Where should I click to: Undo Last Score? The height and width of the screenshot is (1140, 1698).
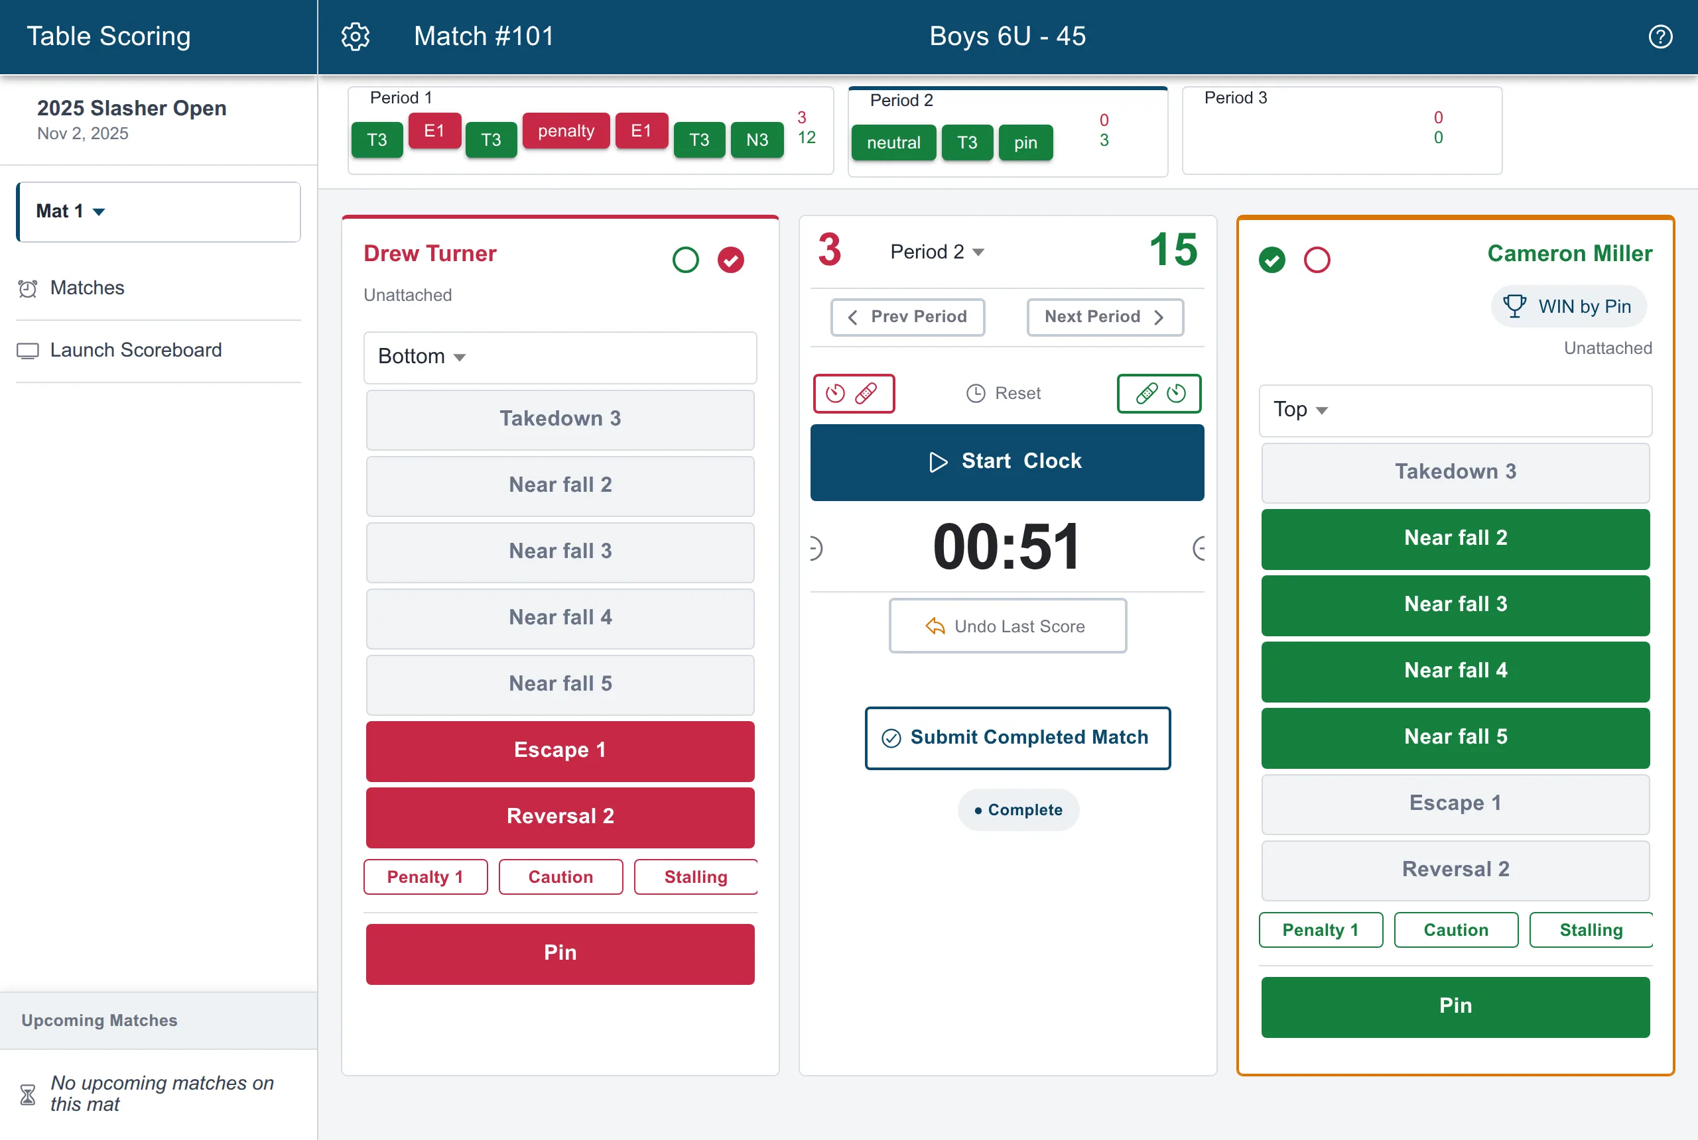(1007, 626)
